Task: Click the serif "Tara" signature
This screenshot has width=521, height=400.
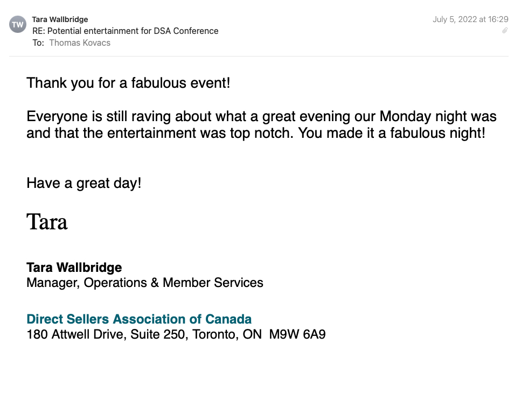Action: click(47, 221)
